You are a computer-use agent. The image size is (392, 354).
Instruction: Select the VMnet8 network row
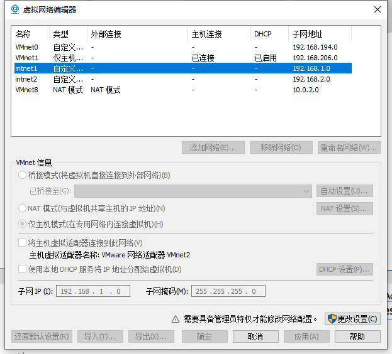point(183,90)
